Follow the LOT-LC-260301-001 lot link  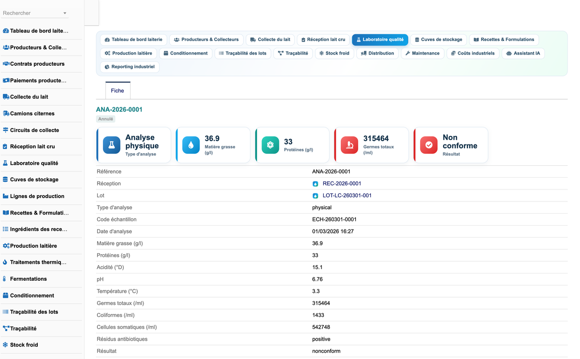click(347, 196)
